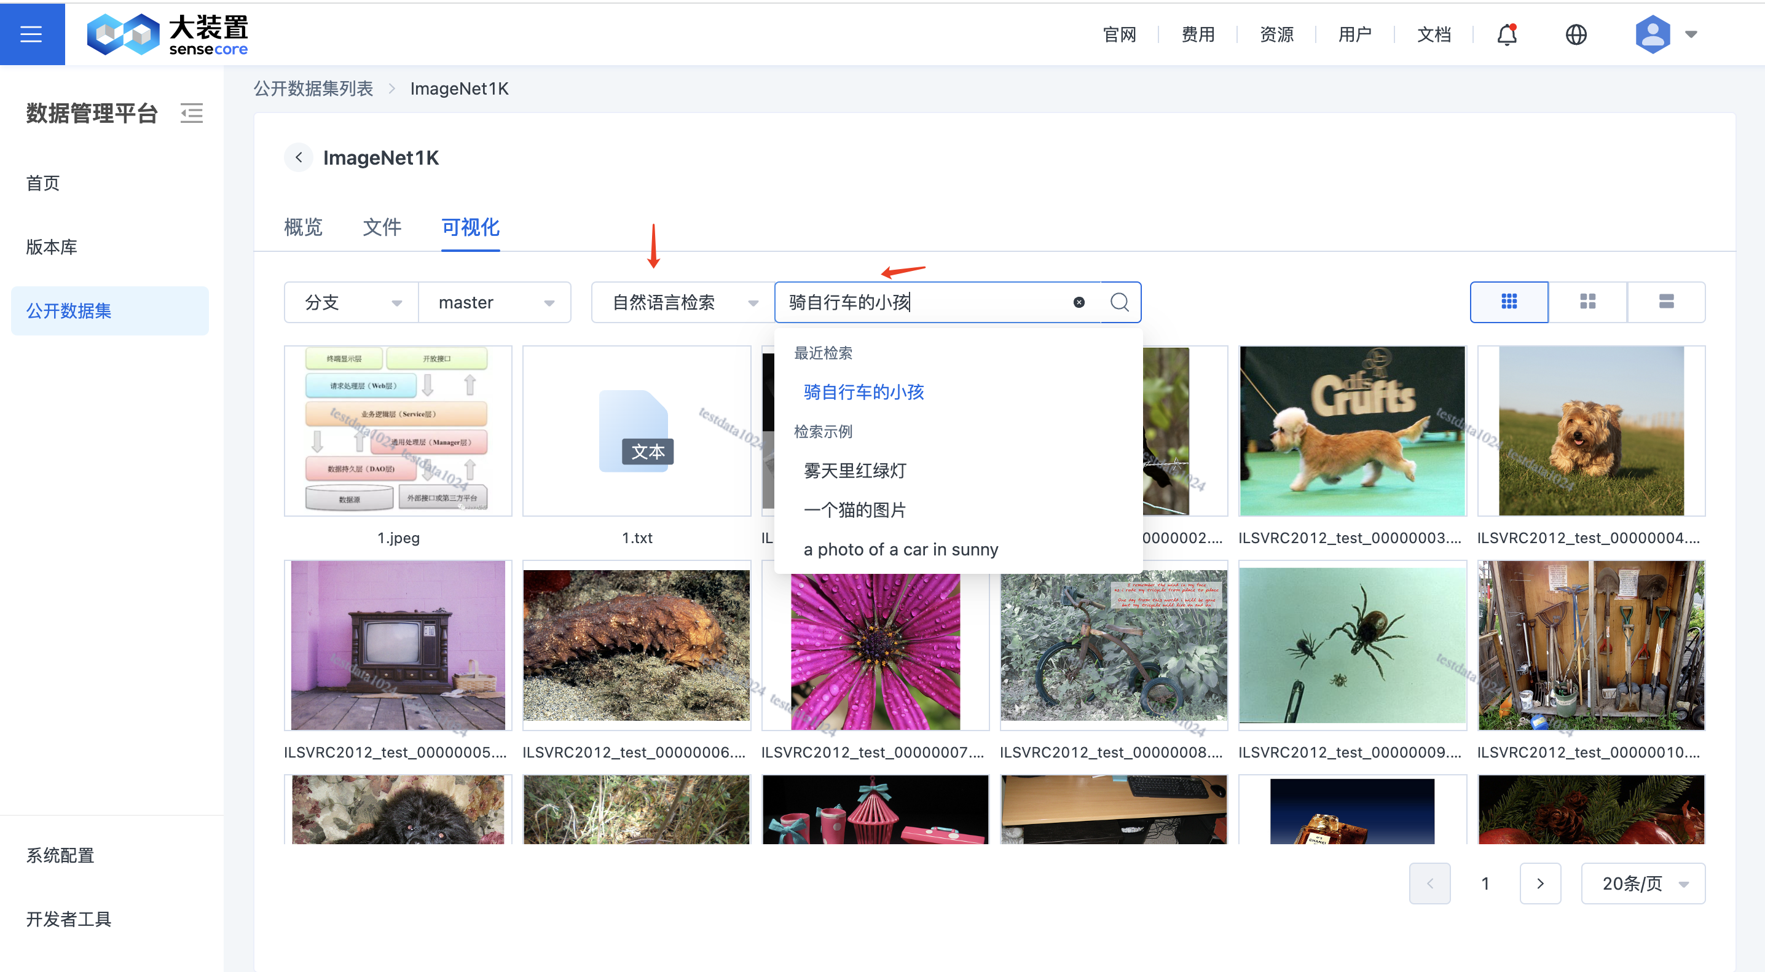Click the search magnifier icon

coord(1119,302)
